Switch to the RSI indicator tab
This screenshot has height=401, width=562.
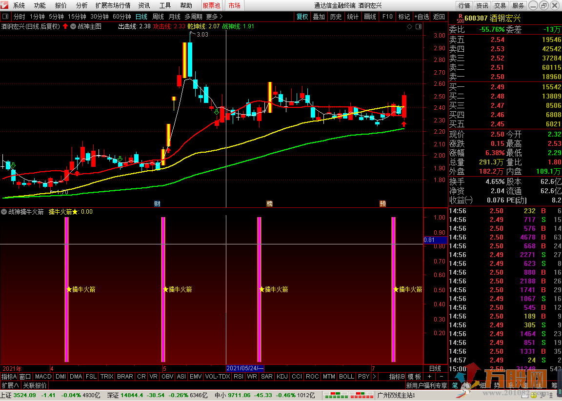pos(239,377)
